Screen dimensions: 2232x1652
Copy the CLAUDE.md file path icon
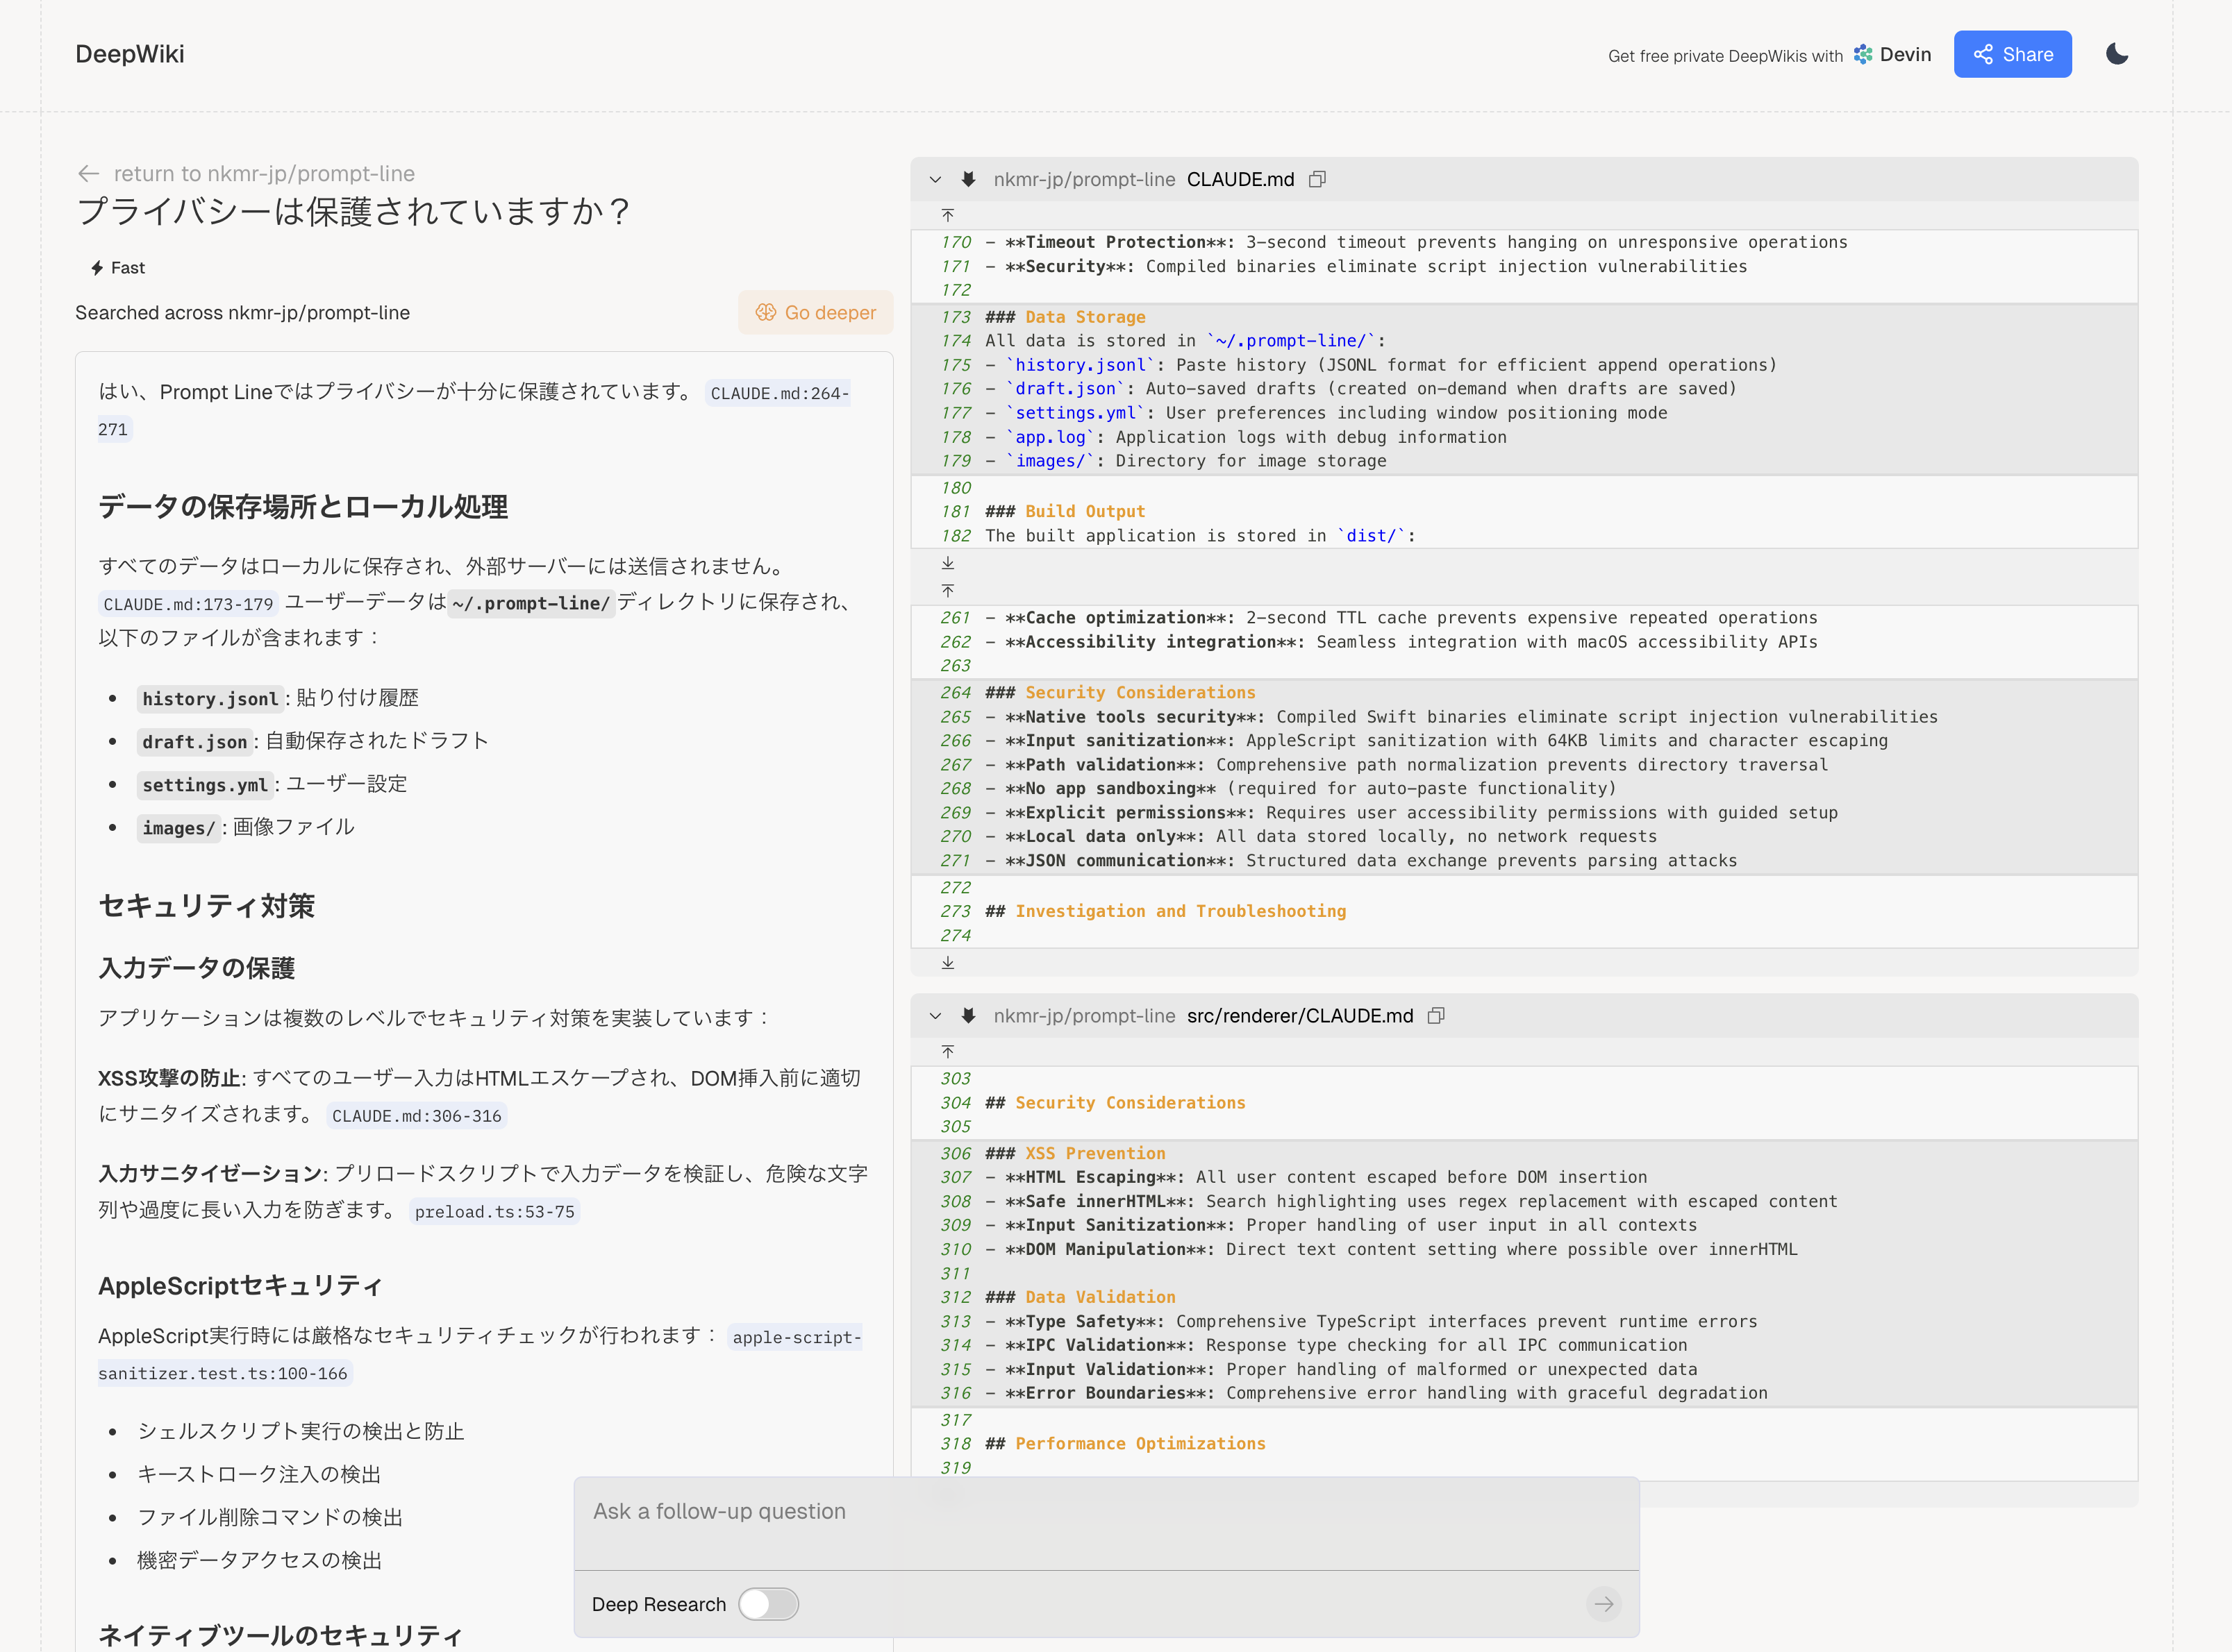pos(1317,179)
